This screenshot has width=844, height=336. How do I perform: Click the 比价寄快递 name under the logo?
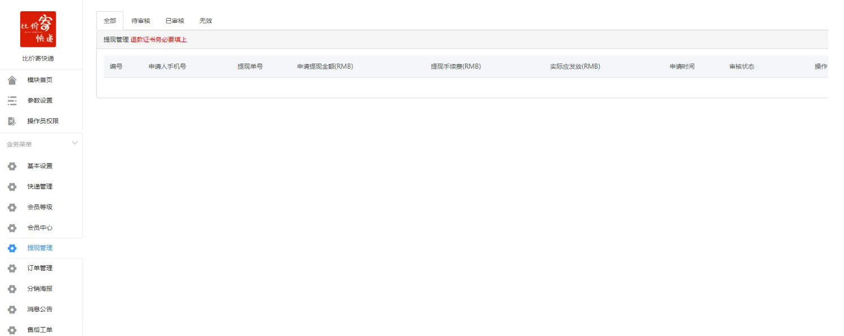38,59
